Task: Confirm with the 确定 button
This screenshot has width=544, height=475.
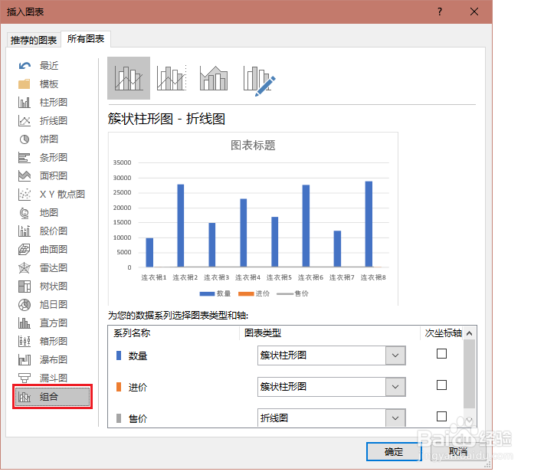Action: (394, 452)
